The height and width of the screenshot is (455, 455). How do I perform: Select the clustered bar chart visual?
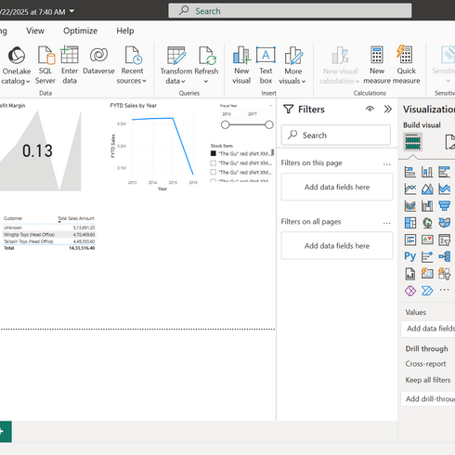pyautogui.click(x=444, y=172)
